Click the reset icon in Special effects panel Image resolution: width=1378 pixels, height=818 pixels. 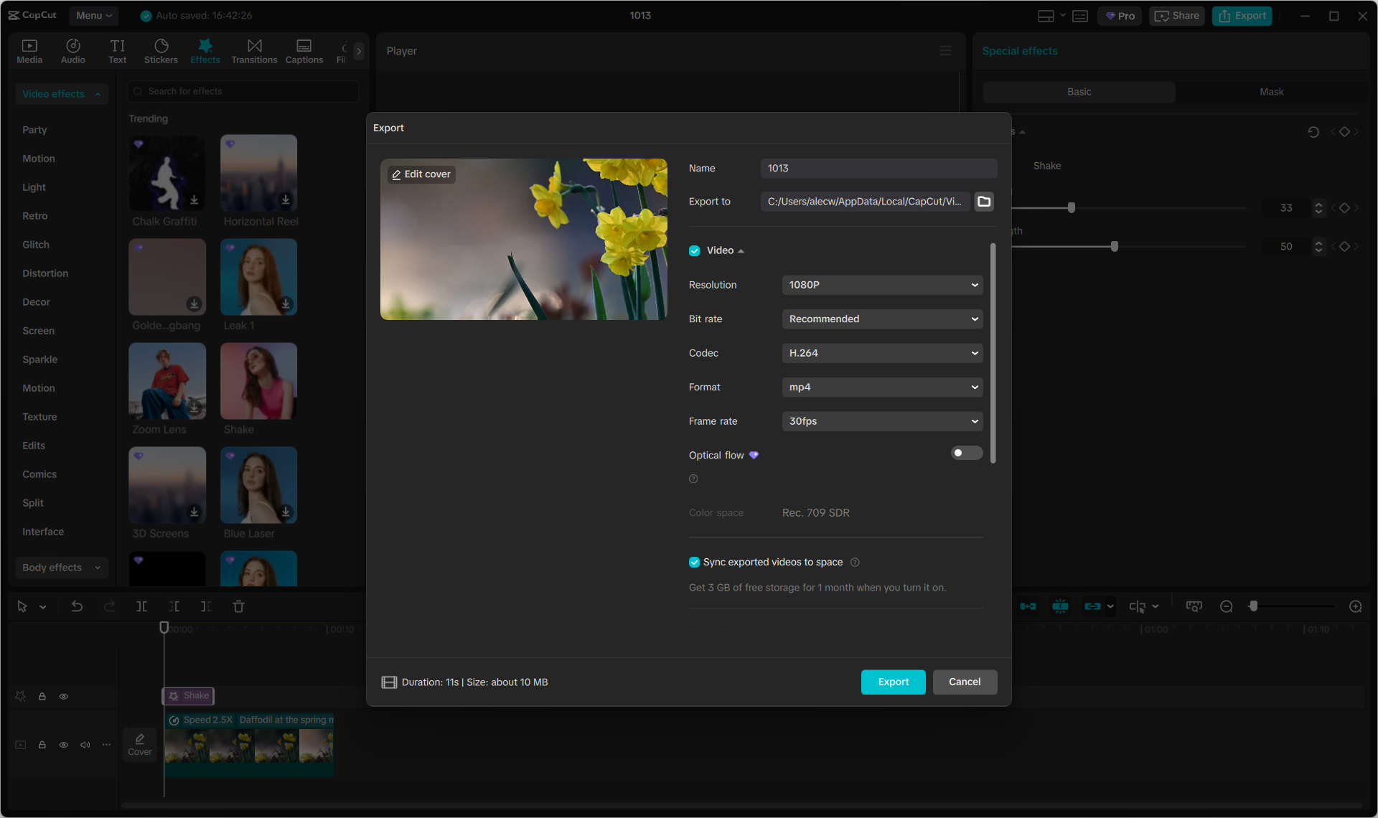1313,132
